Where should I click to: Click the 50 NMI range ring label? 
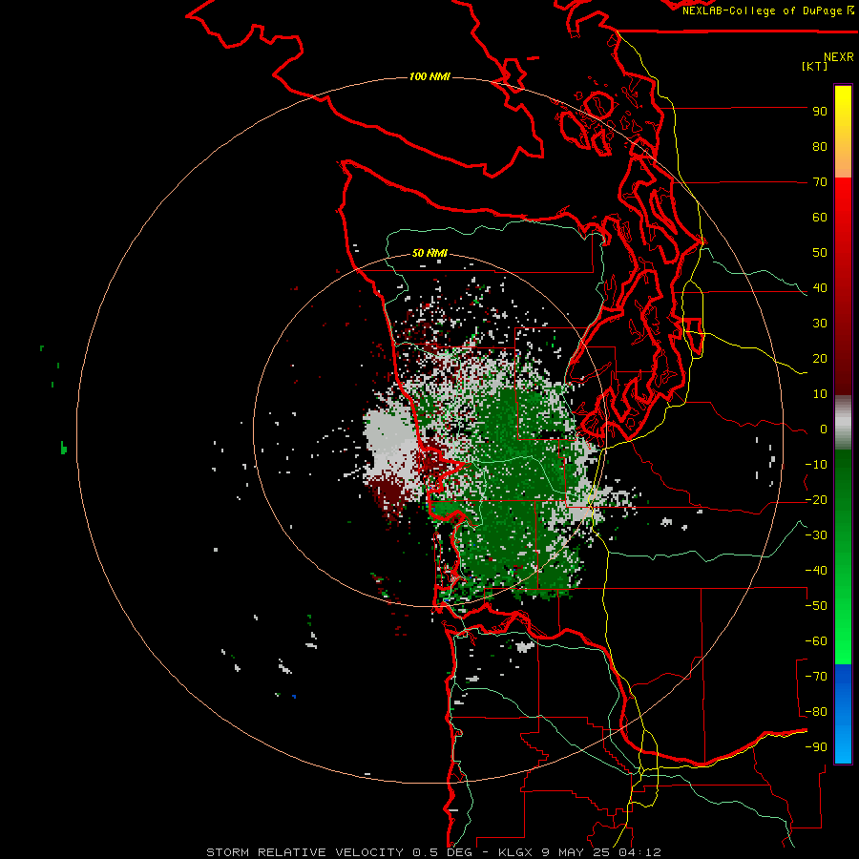(x=429, y=253)
